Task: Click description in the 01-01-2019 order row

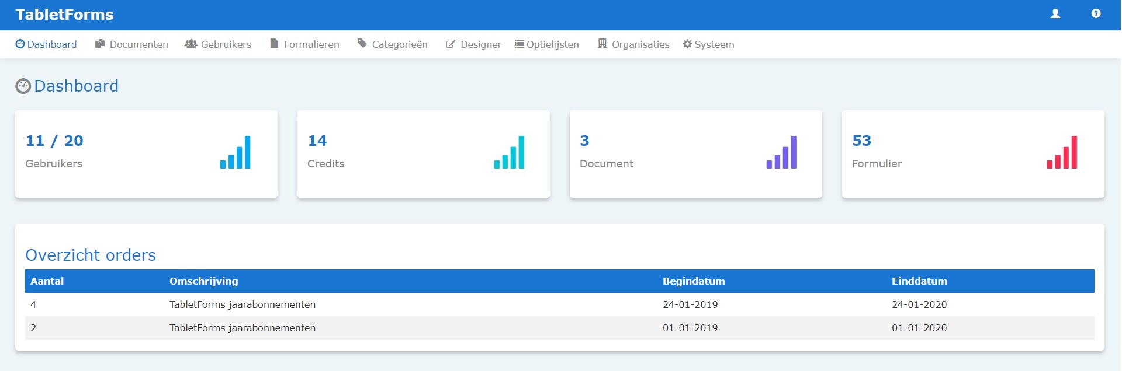Action: 243,328
